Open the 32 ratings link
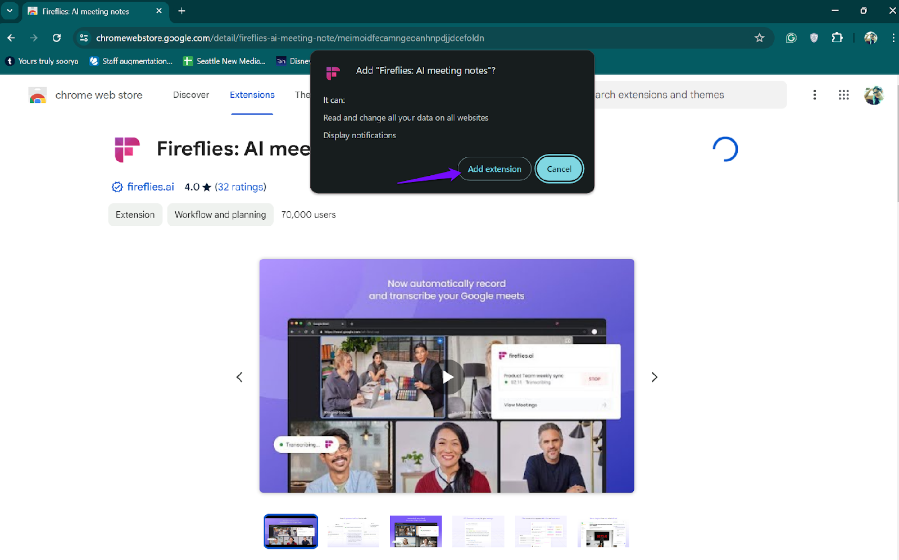This screenshot has height=560, width=899. [x=240, y=187]
